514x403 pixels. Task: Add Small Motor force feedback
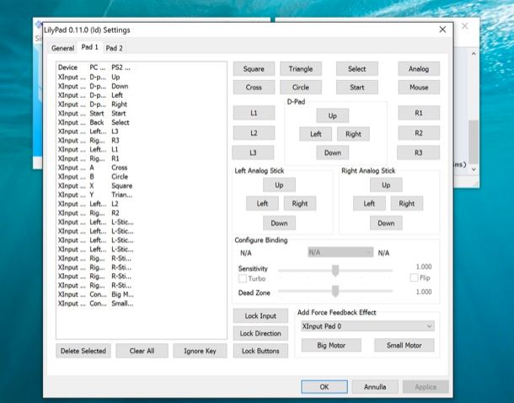click(x=404, y=346)
